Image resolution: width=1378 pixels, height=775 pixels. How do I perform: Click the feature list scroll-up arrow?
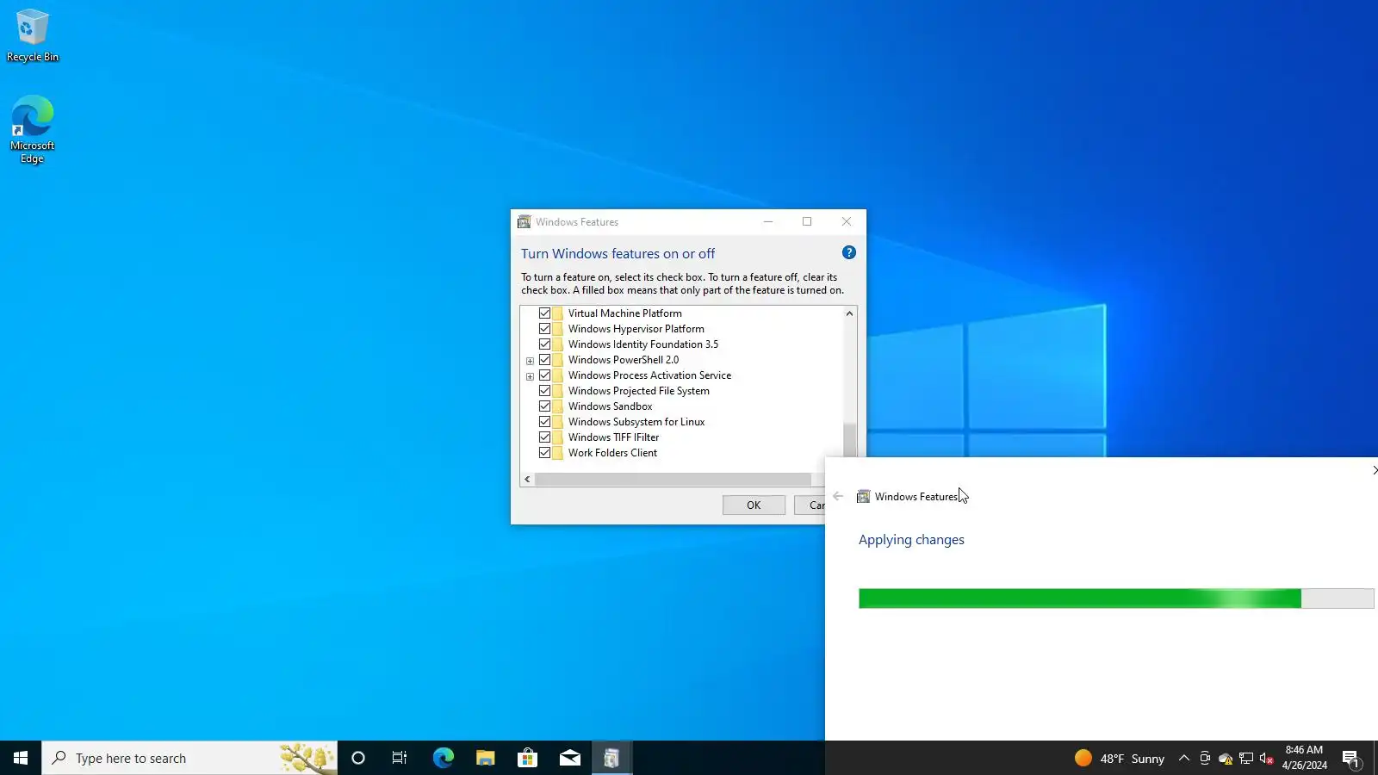pos(849,313)
